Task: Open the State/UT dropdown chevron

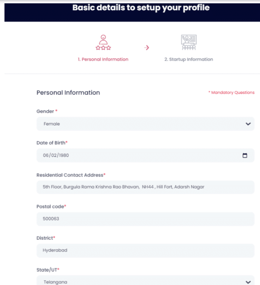Action: (x=248, y=281)
